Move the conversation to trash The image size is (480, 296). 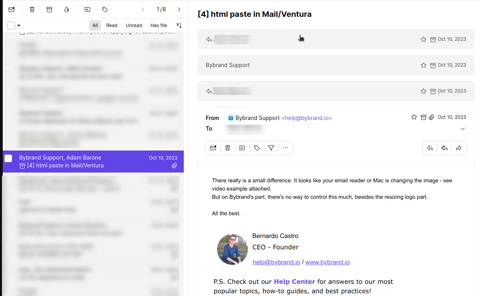[x=32, y=9]
